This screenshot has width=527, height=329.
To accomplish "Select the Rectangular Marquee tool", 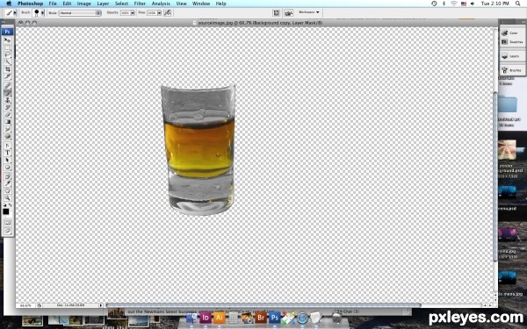I will coord(7,47).
